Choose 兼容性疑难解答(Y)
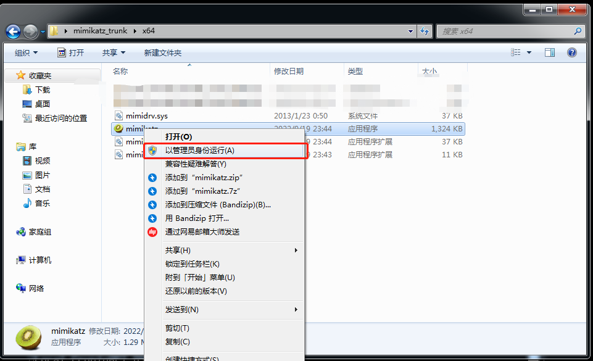Screen dimensions: 593x361 pyautogui.click(x=223, y=164)
